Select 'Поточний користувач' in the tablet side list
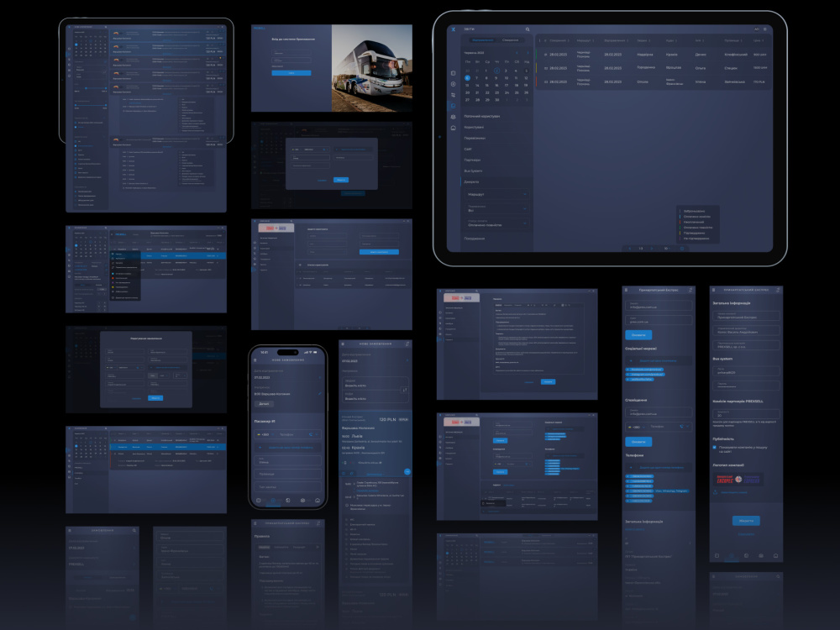 click(x=482, y=116)
